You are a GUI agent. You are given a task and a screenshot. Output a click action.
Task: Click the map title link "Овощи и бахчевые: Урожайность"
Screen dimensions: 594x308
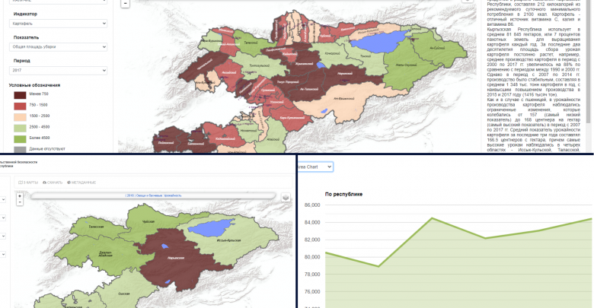point(153,195)
